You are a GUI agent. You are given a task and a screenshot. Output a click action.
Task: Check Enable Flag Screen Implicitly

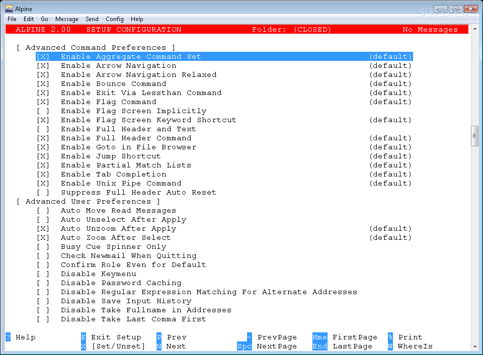[x=43, y=111]
